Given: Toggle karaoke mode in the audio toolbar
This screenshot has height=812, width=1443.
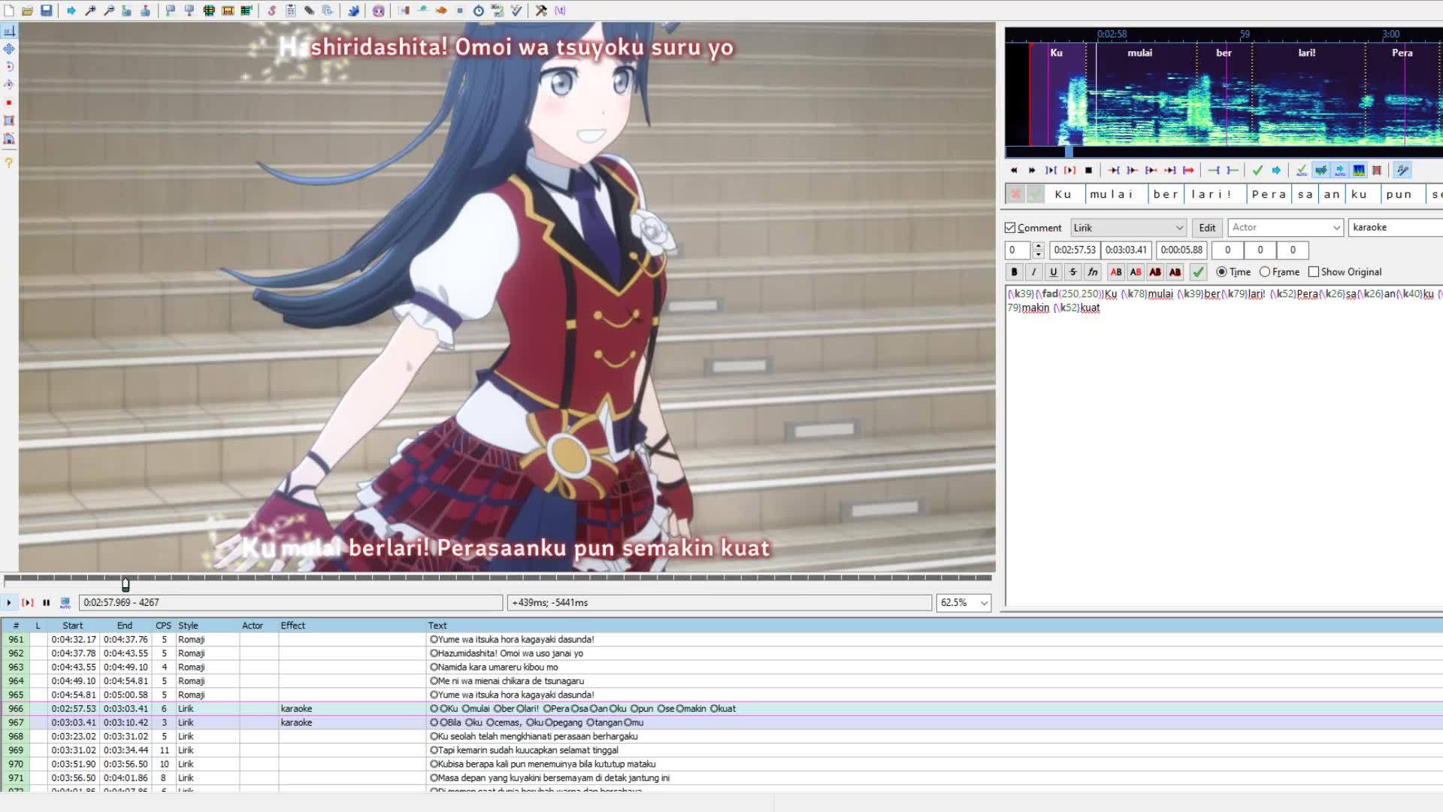Looking at the screenshot, I should [1402, 171].
